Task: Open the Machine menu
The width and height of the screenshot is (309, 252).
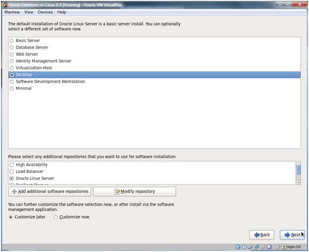Action: 12,12
